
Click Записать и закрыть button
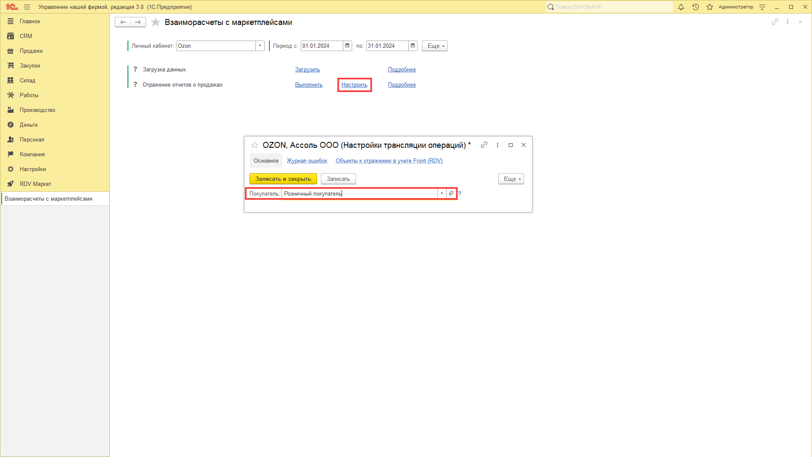pos(283,179)
